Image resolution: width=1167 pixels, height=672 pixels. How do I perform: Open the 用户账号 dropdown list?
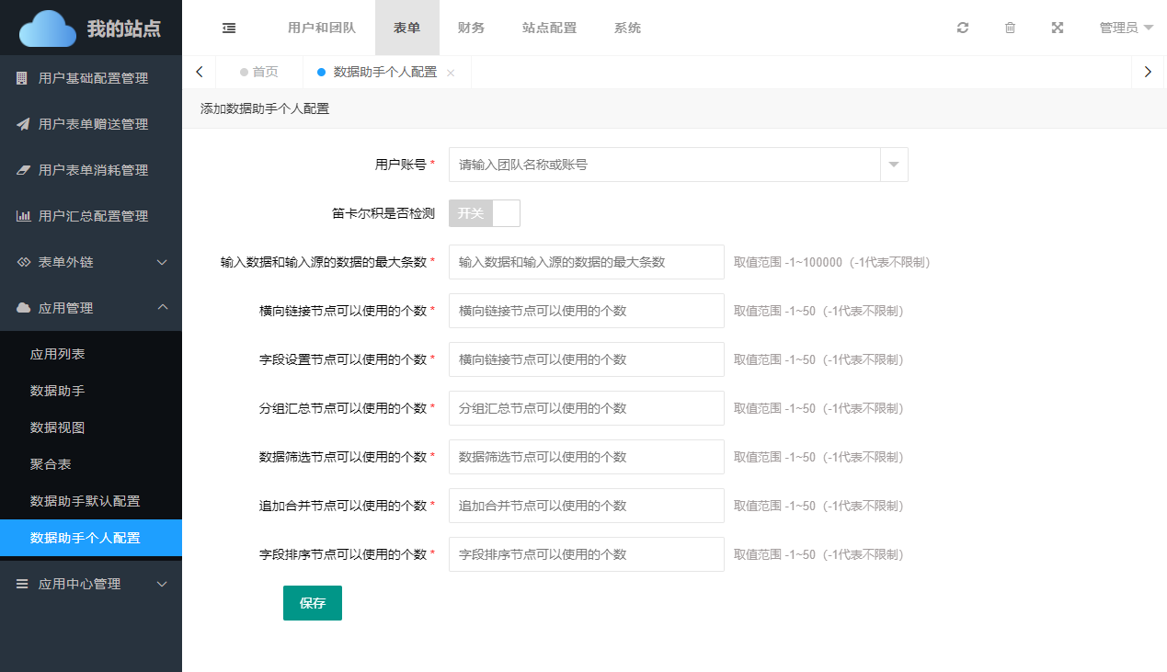tap(894, 165)
